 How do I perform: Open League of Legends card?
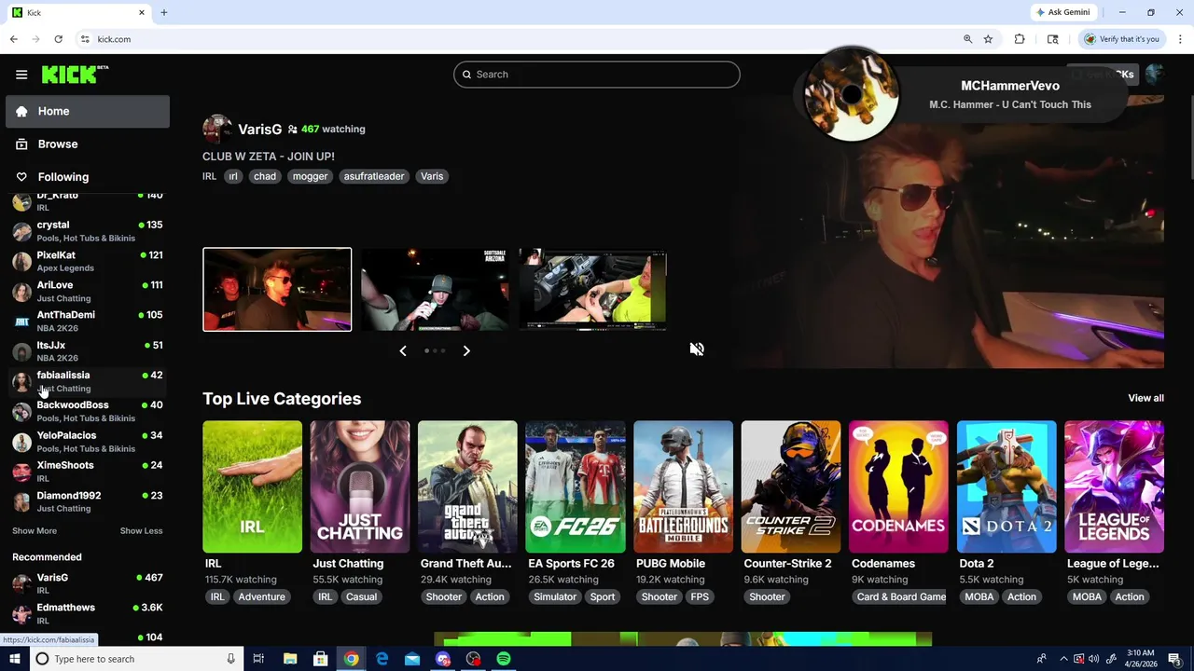pyautogui.click(x=1114, y=486)
